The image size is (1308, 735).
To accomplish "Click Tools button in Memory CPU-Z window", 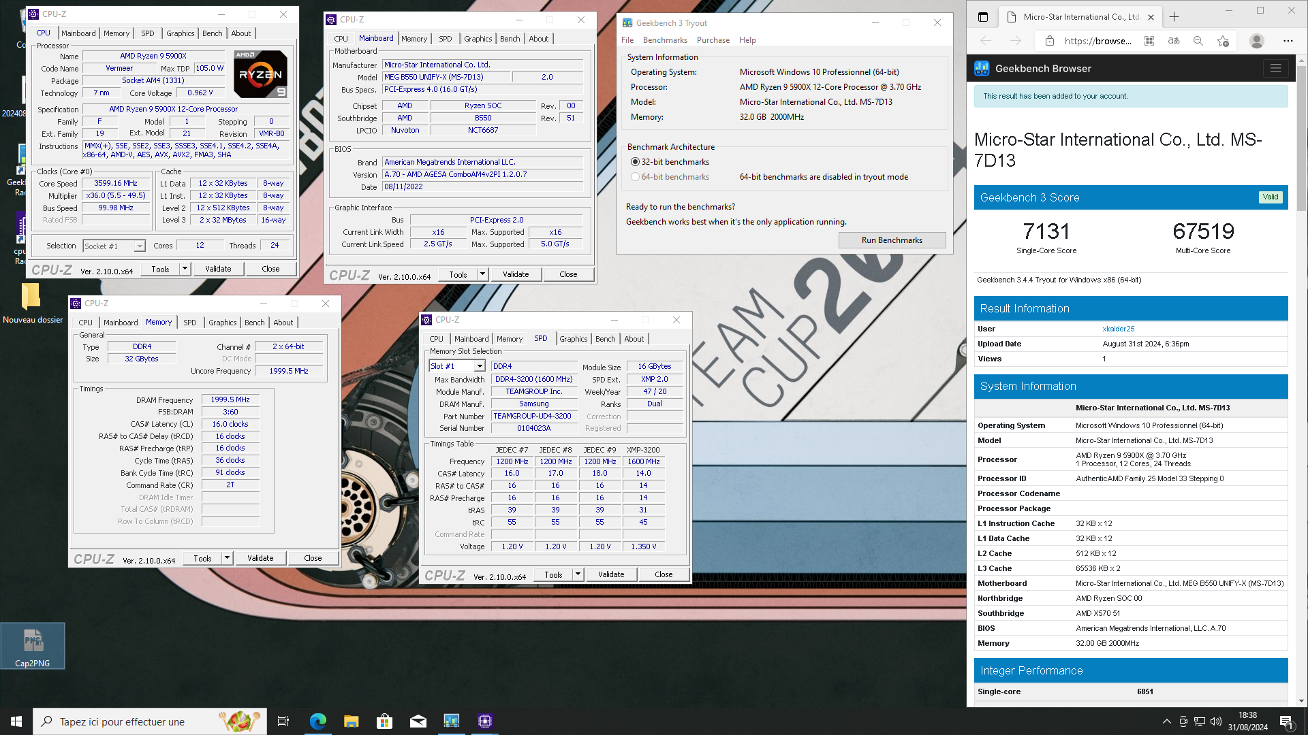I will coord(202,558).
